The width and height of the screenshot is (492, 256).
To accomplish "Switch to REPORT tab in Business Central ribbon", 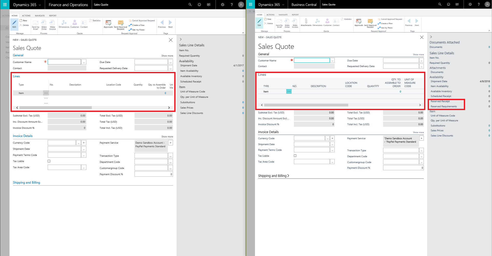I will tap(295, 15).
